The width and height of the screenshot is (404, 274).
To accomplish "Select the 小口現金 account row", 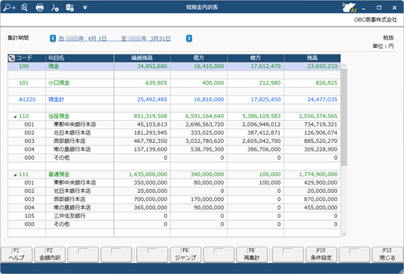I will click(174, 83).
